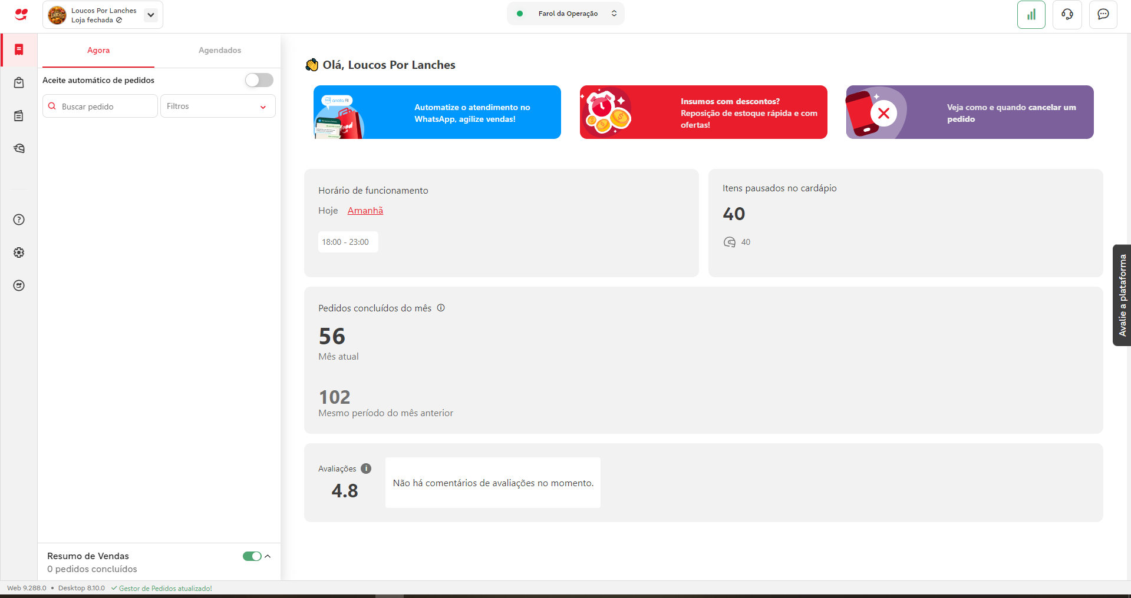Expand the Loucos Por Lanches store selector
This screenshot has width=1131, height=598.
151,15
